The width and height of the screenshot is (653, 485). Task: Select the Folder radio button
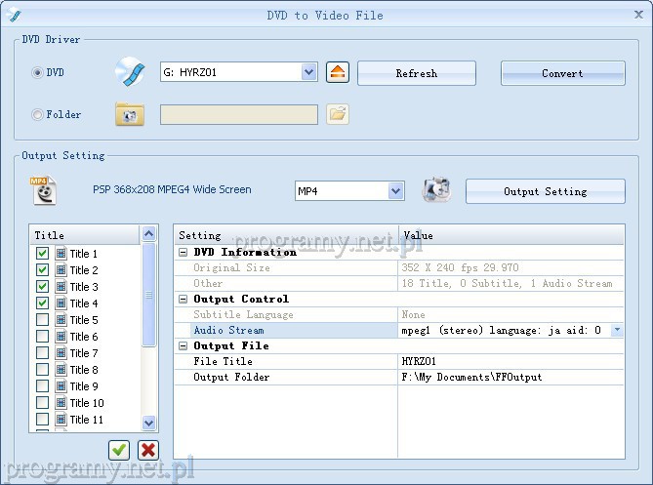click(x=38, y=114)
